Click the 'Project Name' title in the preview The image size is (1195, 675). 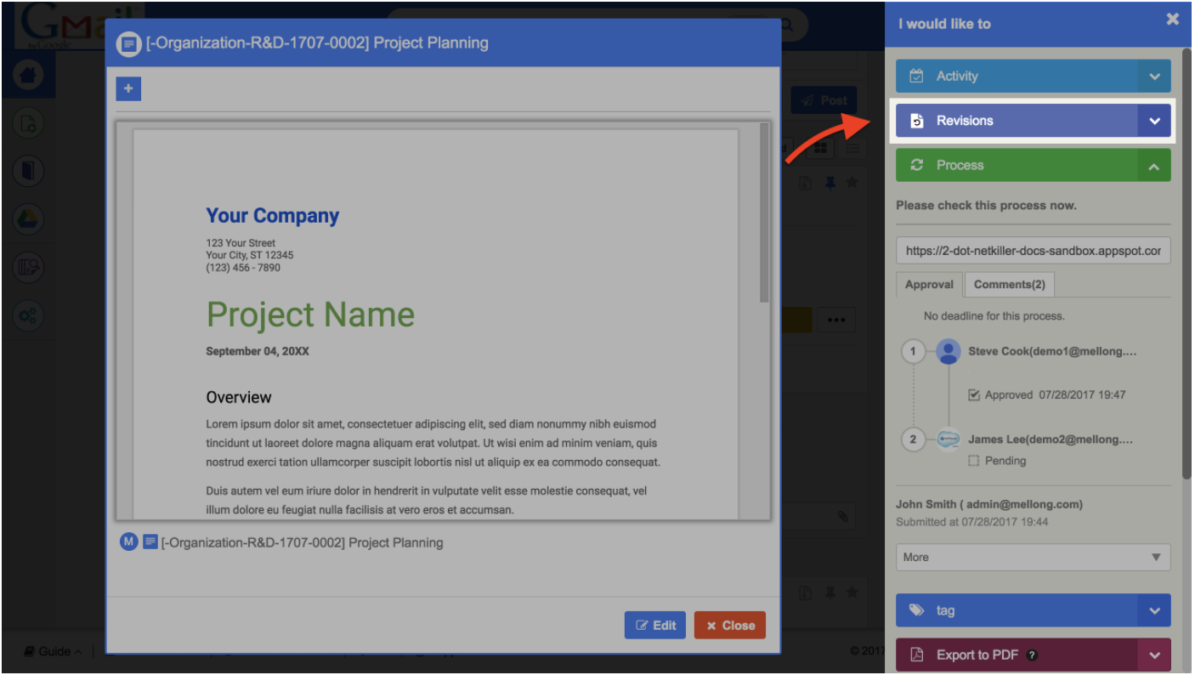(x=310, y=315)
